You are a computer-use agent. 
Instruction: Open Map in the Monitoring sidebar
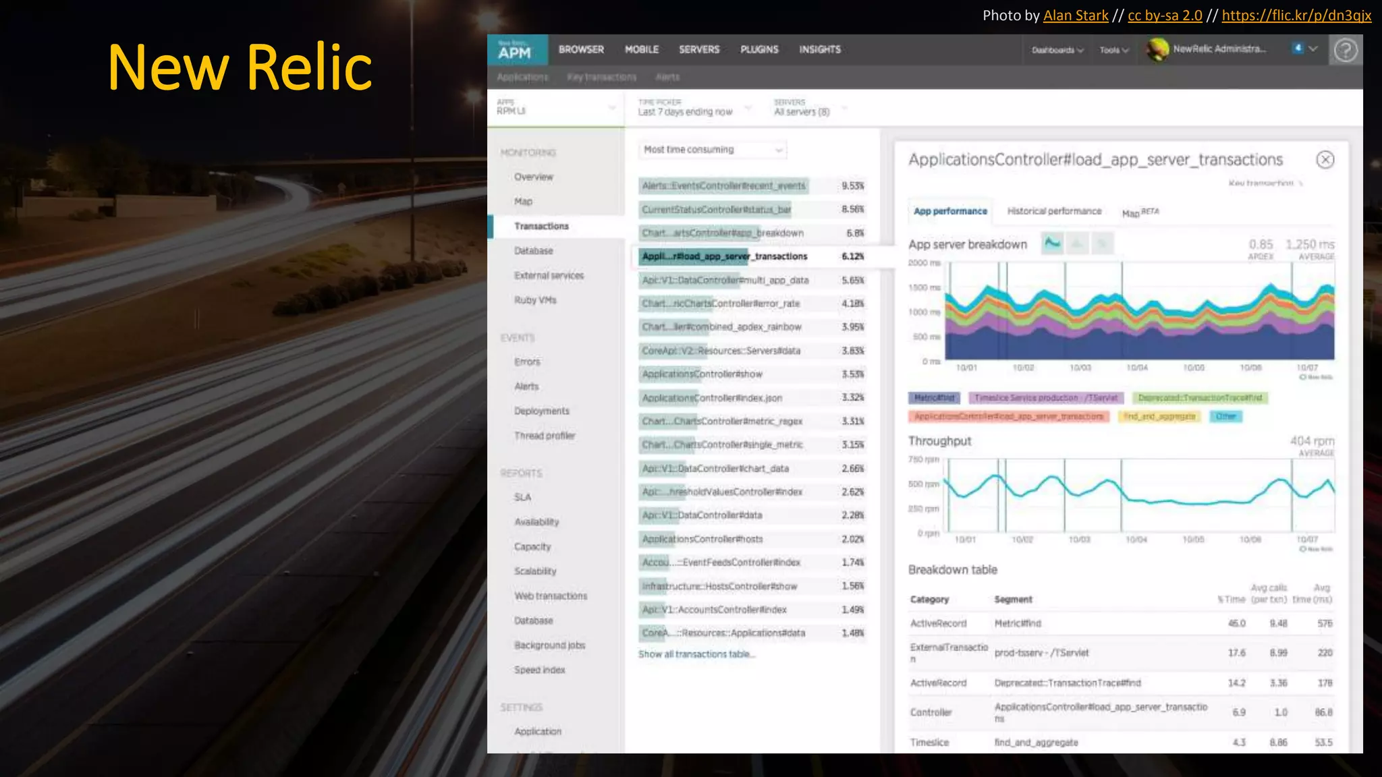pos(523,202)
